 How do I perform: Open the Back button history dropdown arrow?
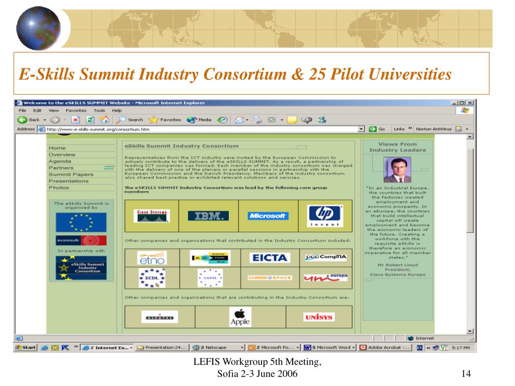[x=45, y=120]
